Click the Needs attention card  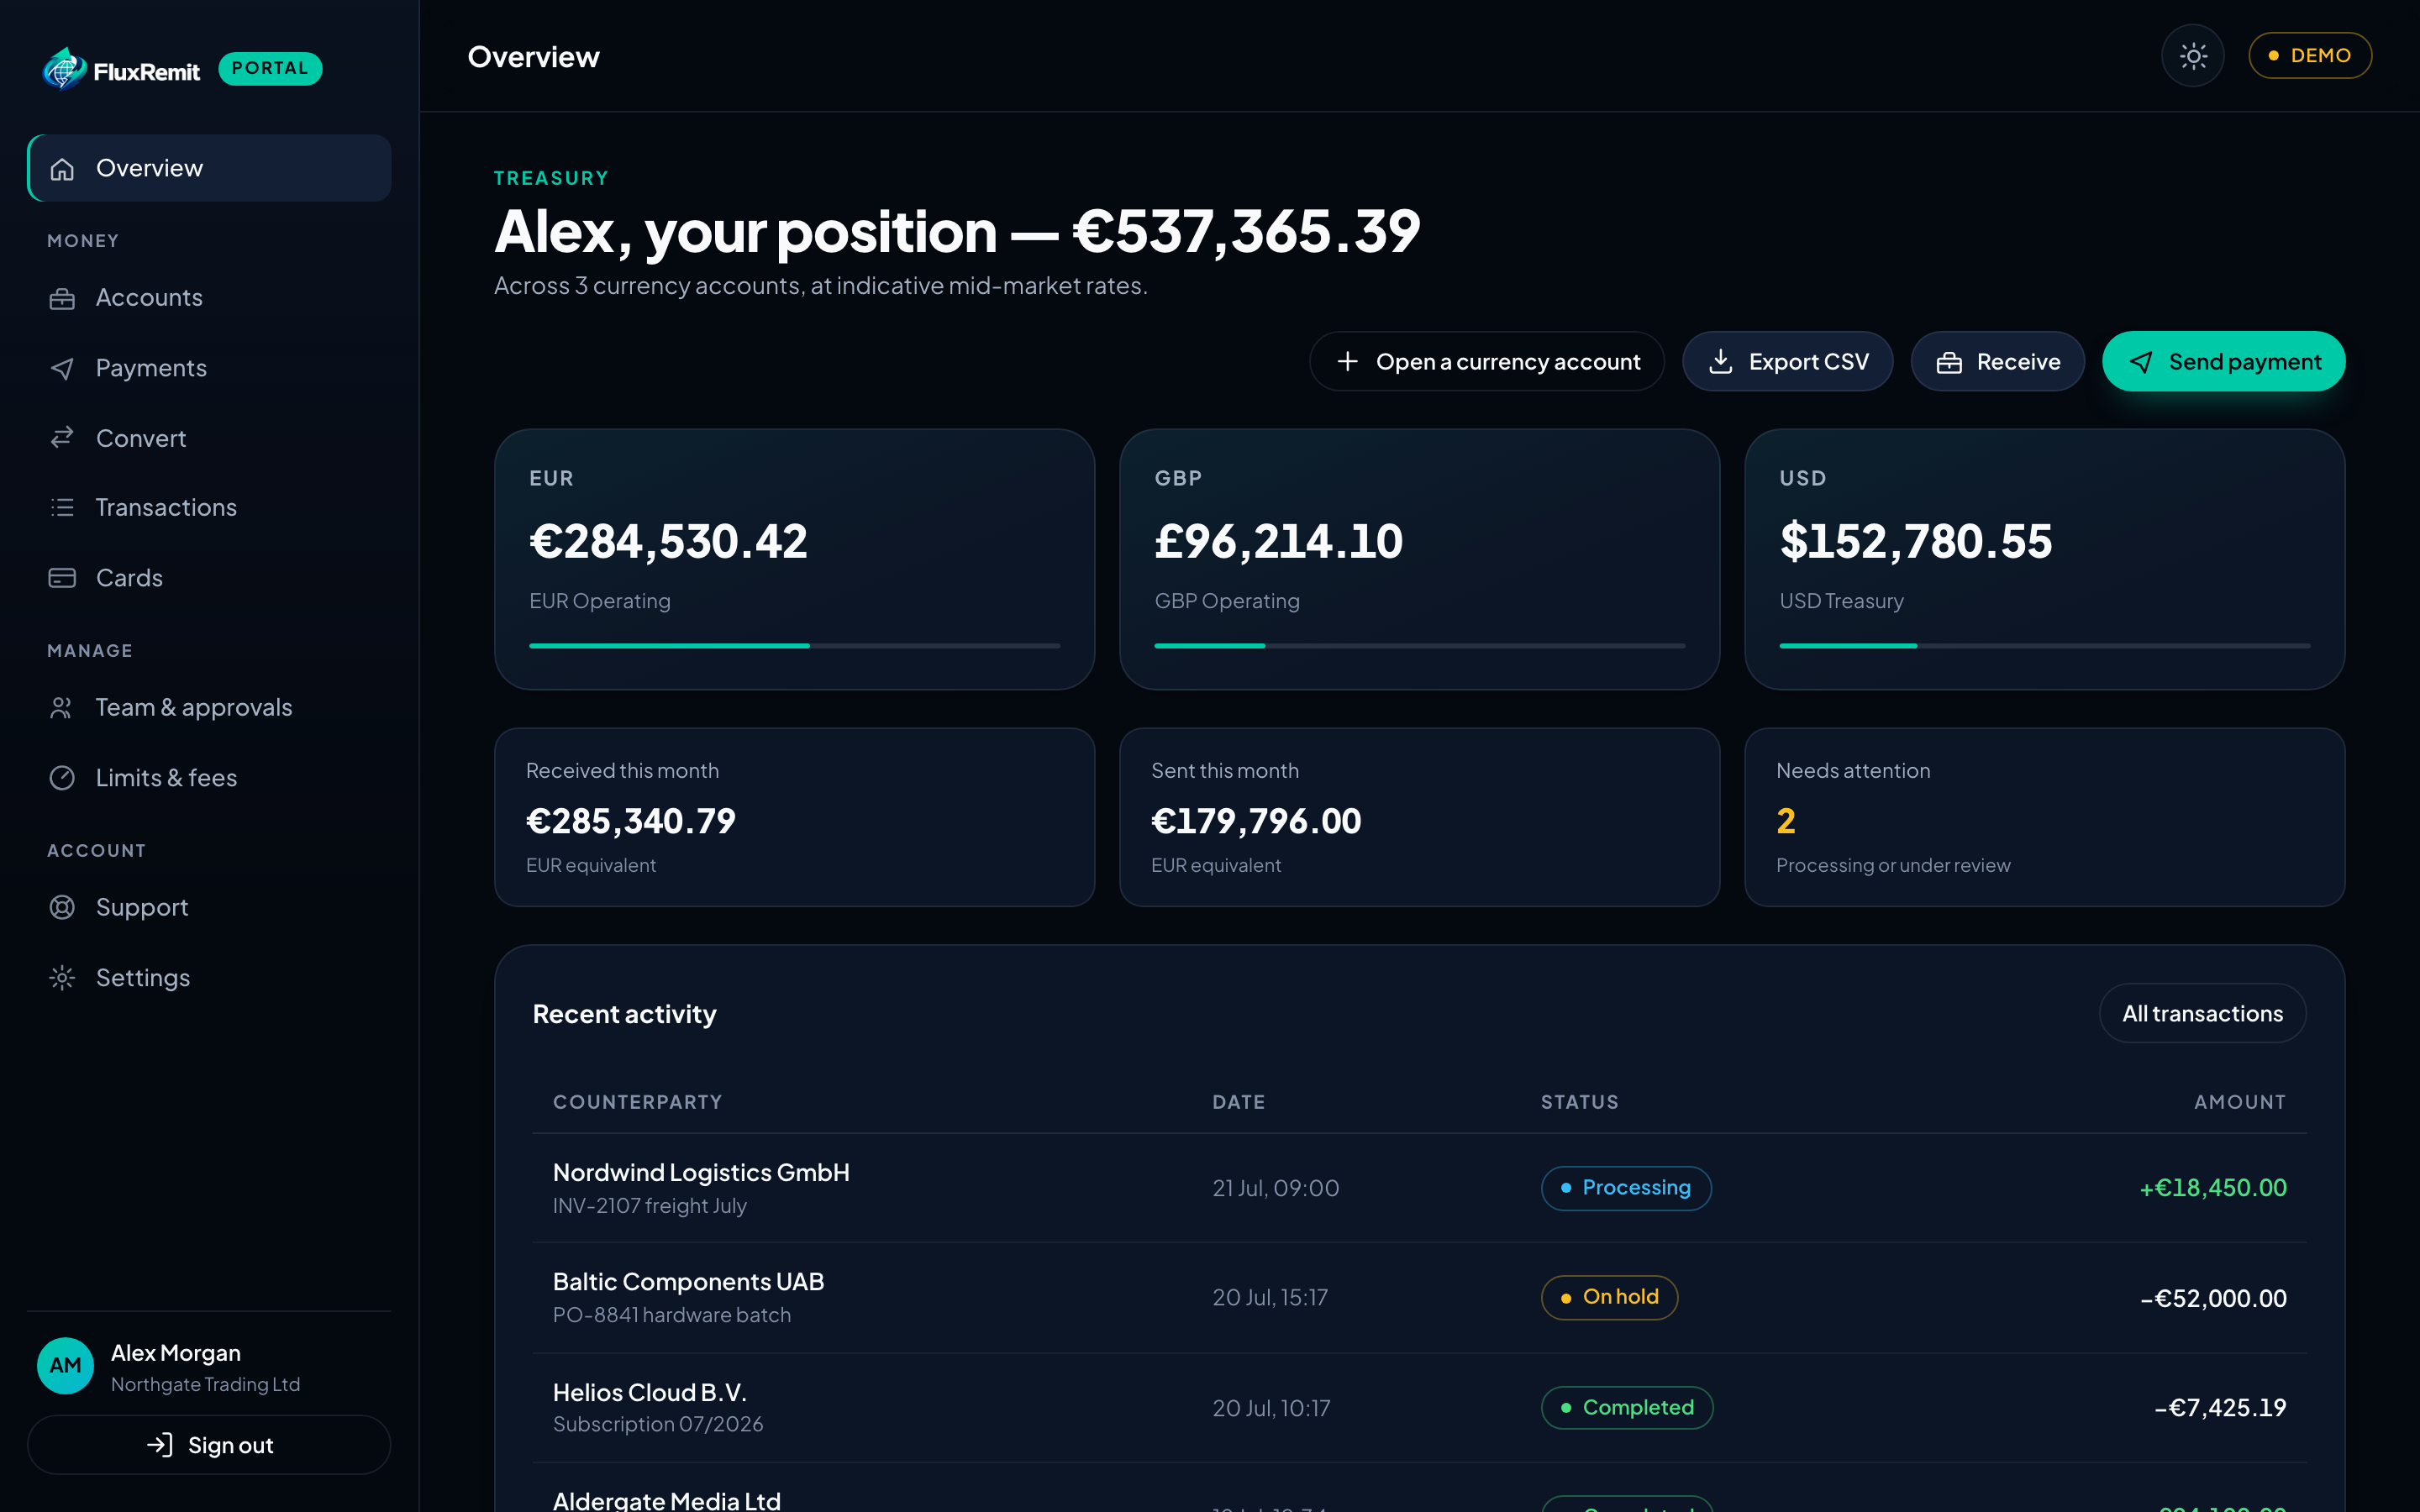tap(2045, 818)
